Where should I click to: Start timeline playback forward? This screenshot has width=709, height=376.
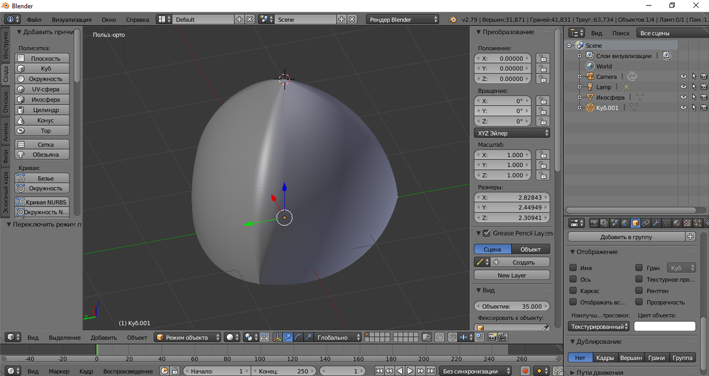coord(410,371)
